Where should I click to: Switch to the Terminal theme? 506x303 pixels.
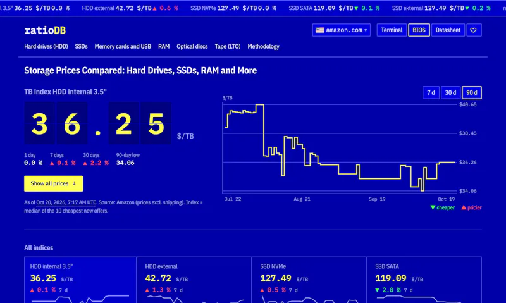coord(392,30)
